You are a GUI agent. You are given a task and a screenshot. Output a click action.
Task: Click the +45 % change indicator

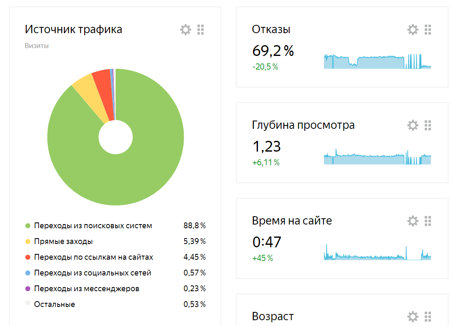point(263,258)
